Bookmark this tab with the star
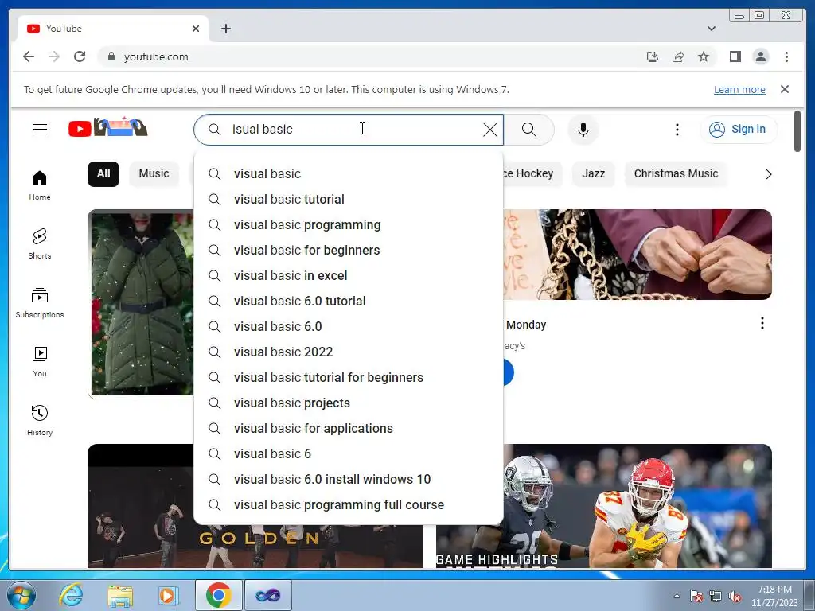Viewport: 815px width, 611px height. pos(704,56)
